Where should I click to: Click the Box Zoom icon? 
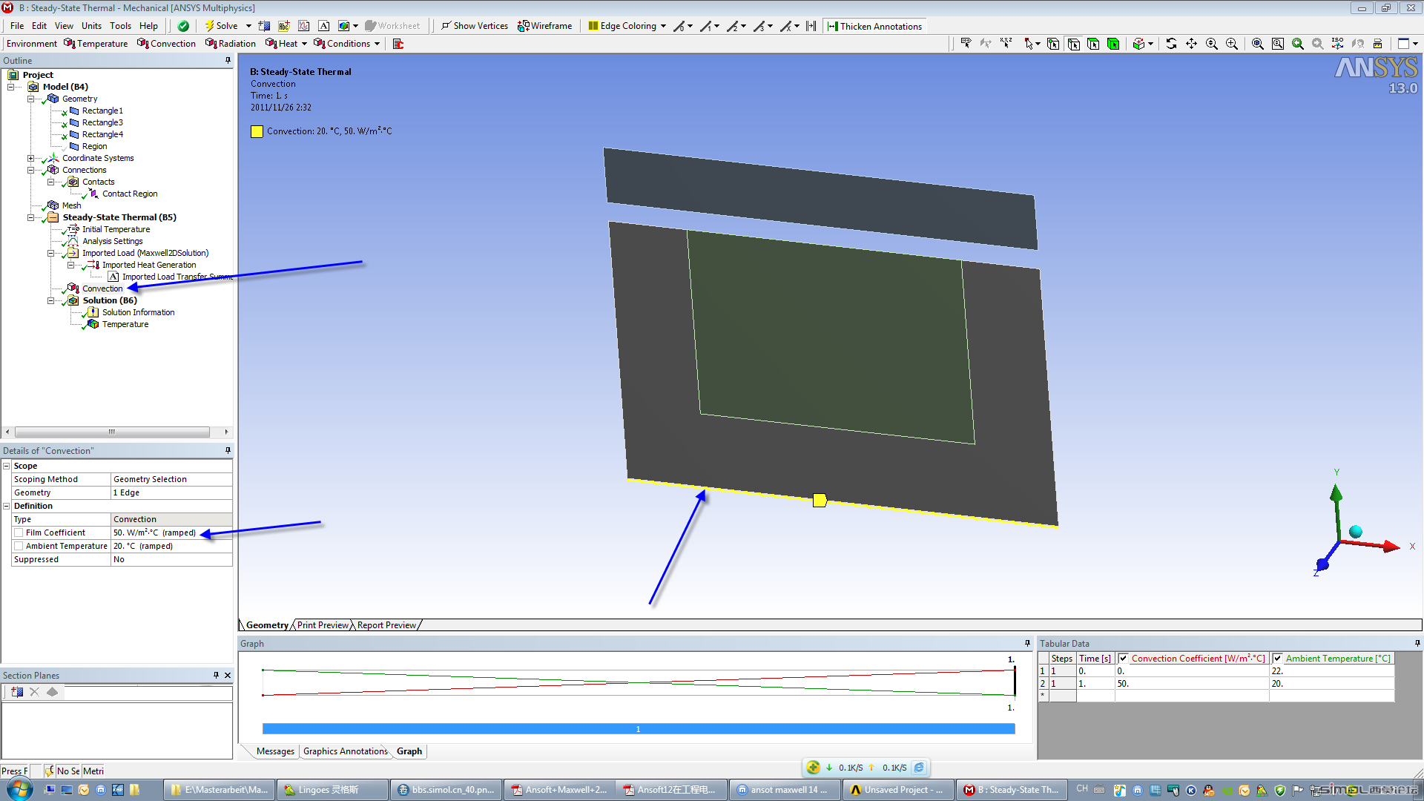pyautogui.click(x=1232, y=44)
